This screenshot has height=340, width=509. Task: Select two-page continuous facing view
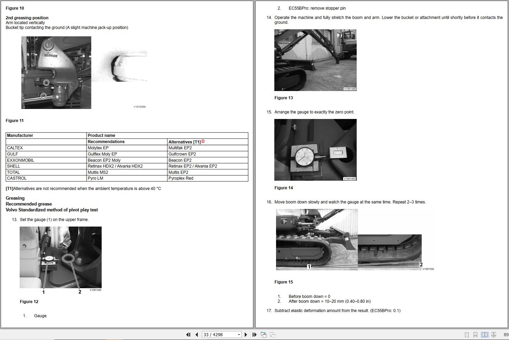click(493, 335)
